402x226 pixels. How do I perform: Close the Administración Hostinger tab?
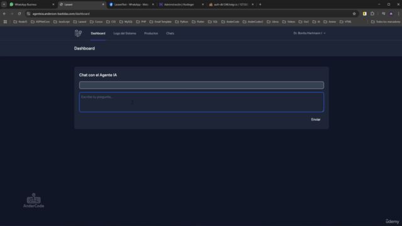click(202, 4)
